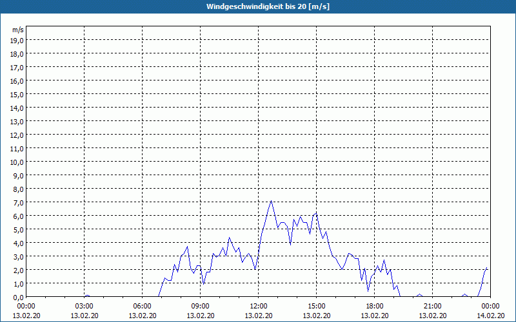The height and width of the screenshot is (322, 516).
Task: Click the chart title "Windgeschwindigkeit bis 20 [m/s]"
Action: coord(268,6)
